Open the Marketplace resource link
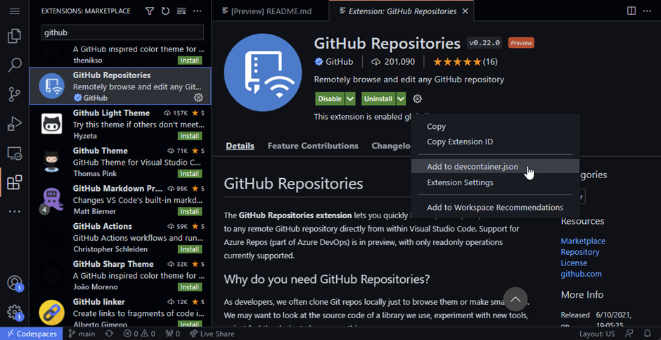The image size is (661, 340). pos(583,241)
